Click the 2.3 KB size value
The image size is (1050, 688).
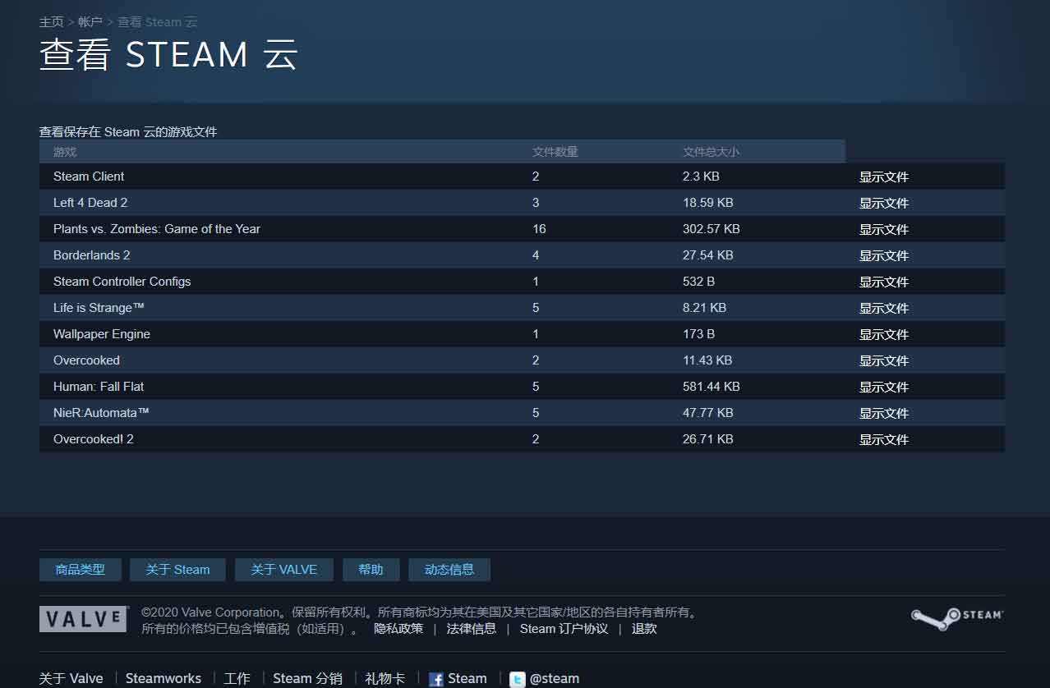[x=701, y=177]
